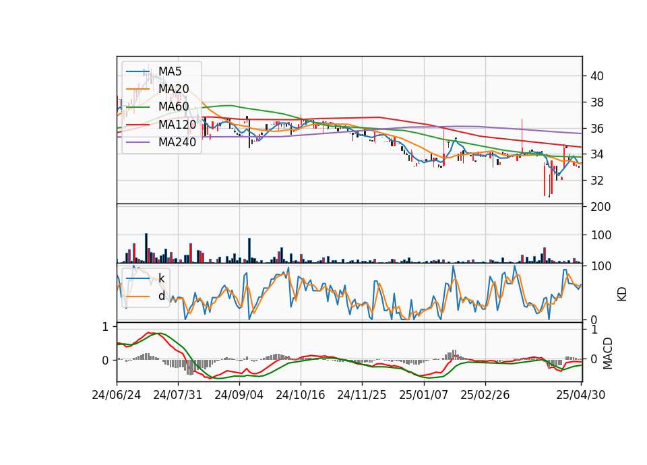Click the price axis value 34

pos(597,155)
